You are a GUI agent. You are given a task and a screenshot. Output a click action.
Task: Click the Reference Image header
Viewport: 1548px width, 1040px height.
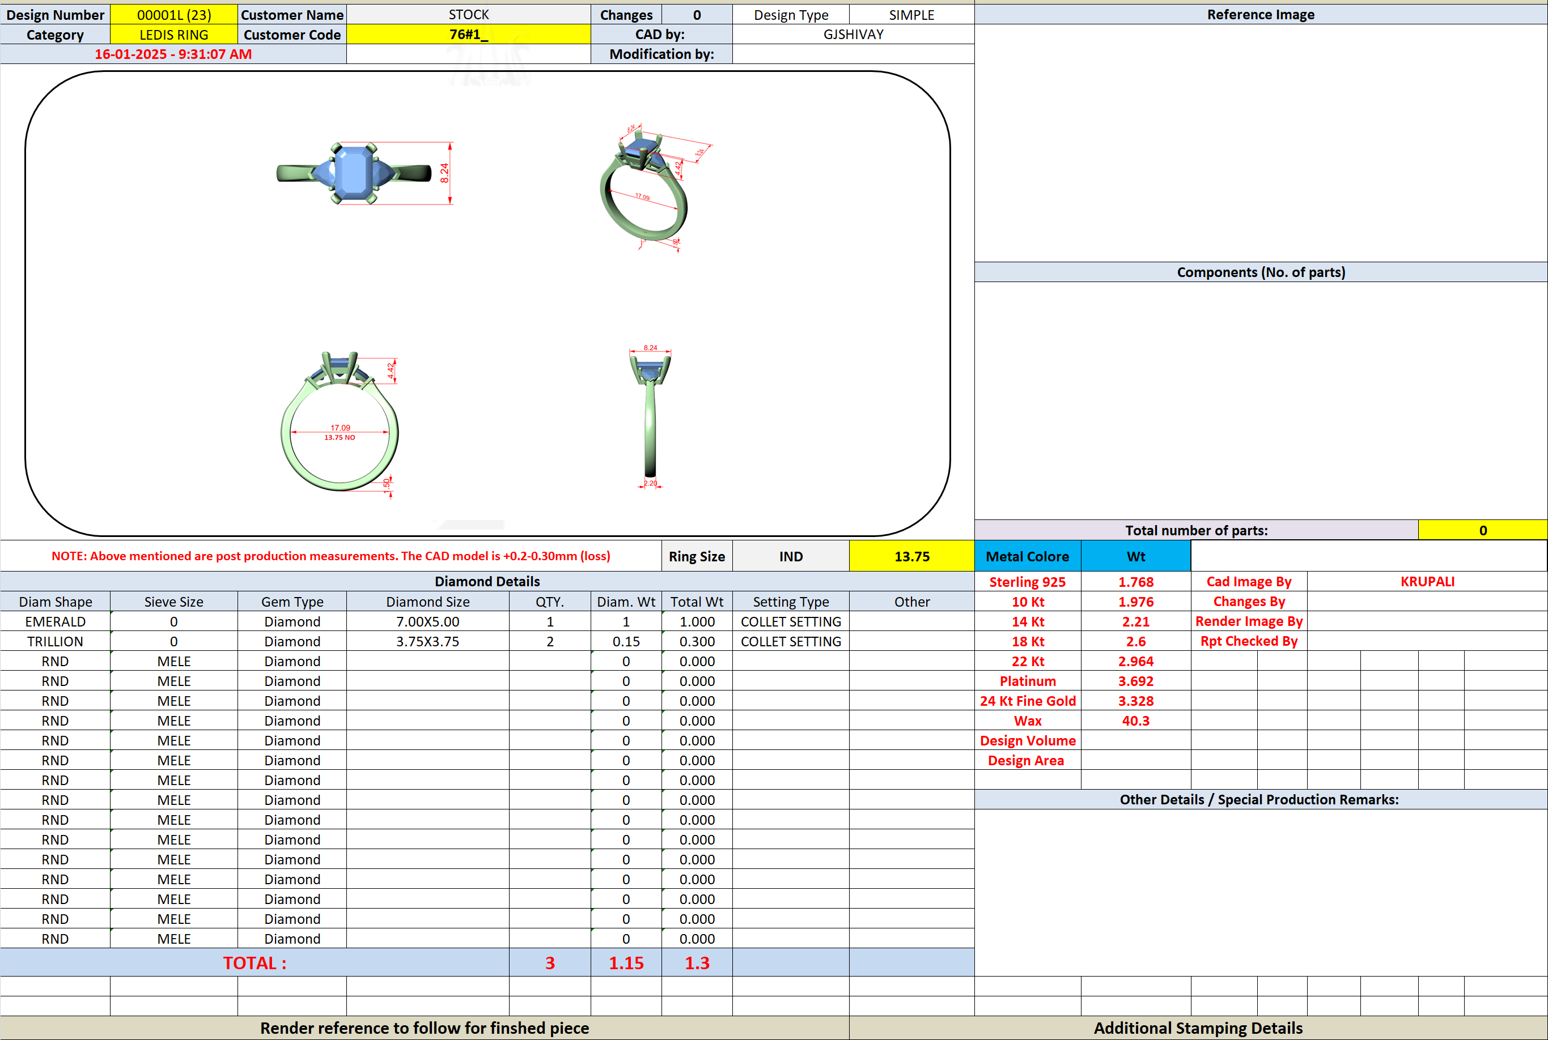[1261, 15]
